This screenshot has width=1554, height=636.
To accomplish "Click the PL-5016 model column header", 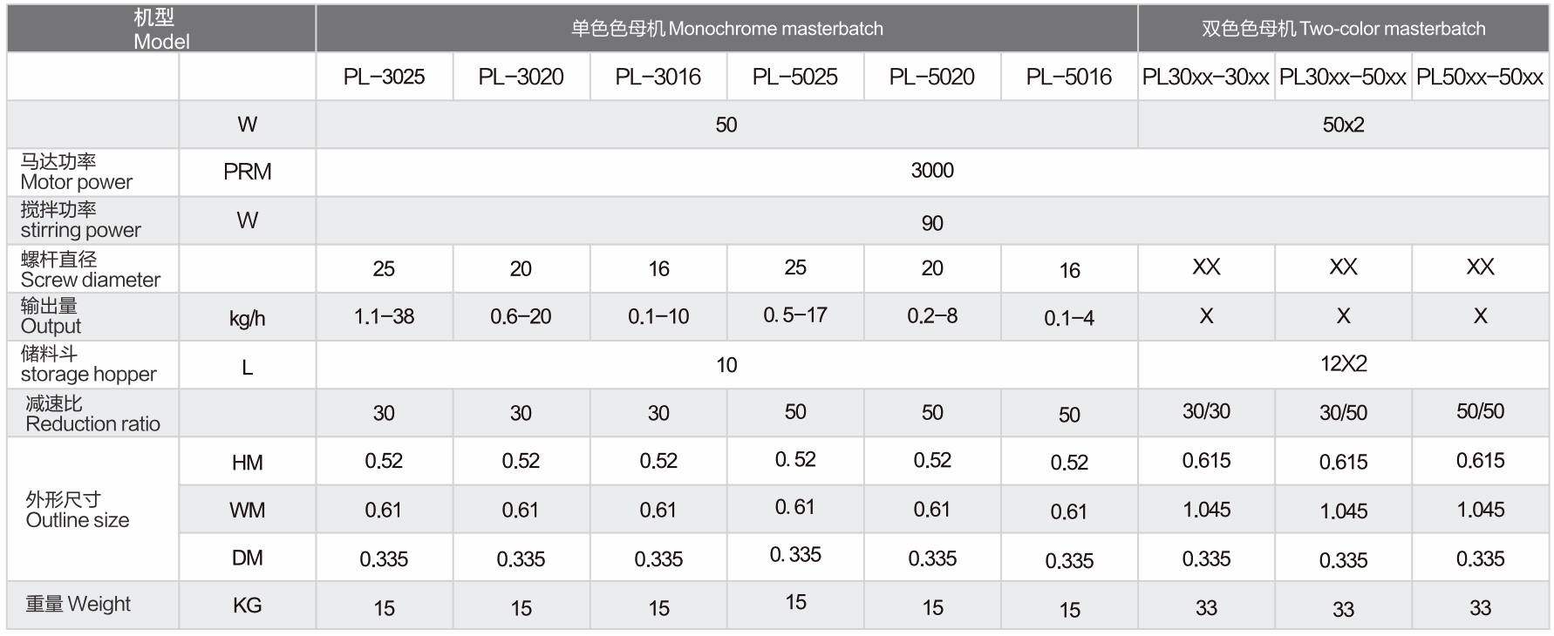I will coord(1068,77).
